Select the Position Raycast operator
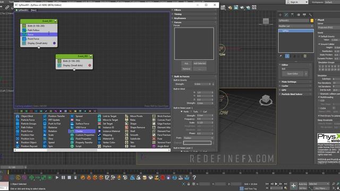 pos(27,146)
